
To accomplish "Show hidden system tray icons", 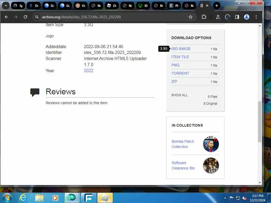I will tap(225, 198).
